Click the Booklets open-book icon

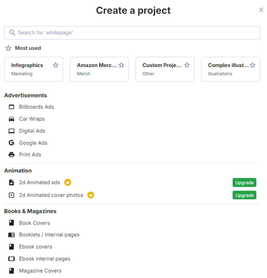(11, 235)
